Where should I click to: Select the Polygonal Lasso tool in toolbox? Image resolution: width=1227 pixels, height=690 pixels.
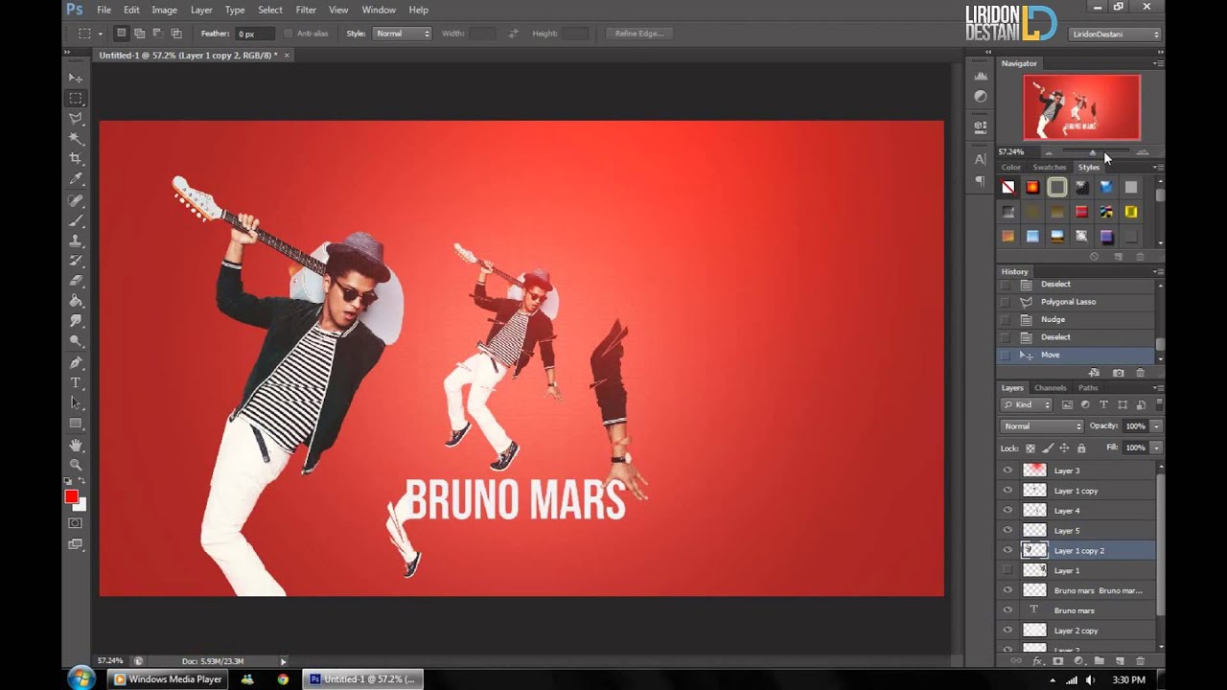pos(76,119)
